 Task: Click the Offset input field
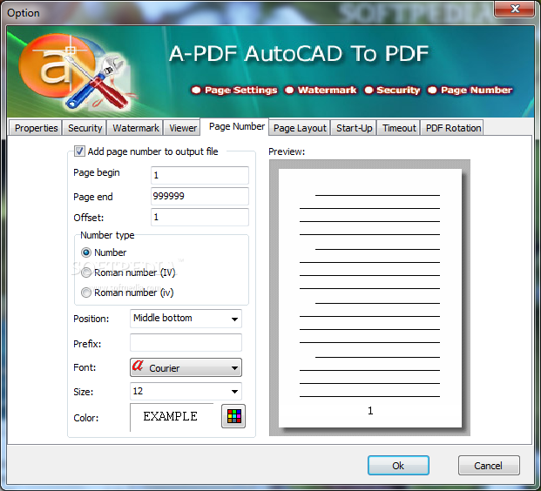199,217
